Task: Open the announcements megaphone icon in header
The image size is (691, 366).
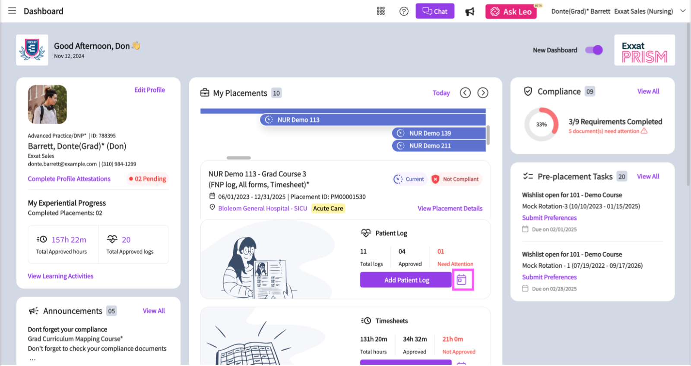Action: (x=470, y=12)
